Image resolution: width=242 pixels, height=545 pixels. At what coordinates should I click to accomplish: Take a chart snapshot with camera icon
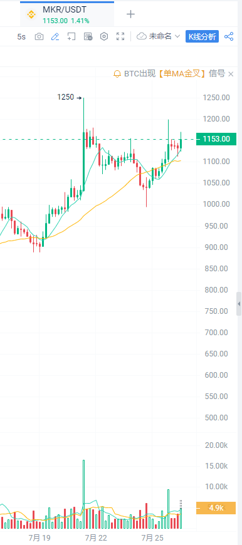[x=39, y=36]
